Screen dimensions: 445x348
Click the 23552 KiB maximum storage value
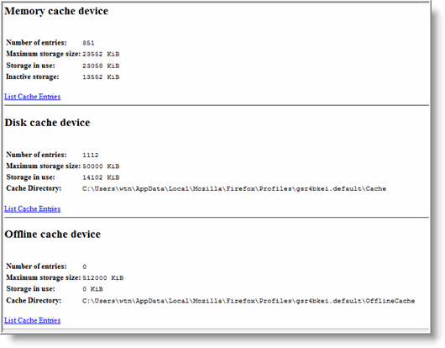(x=101, y=54)
